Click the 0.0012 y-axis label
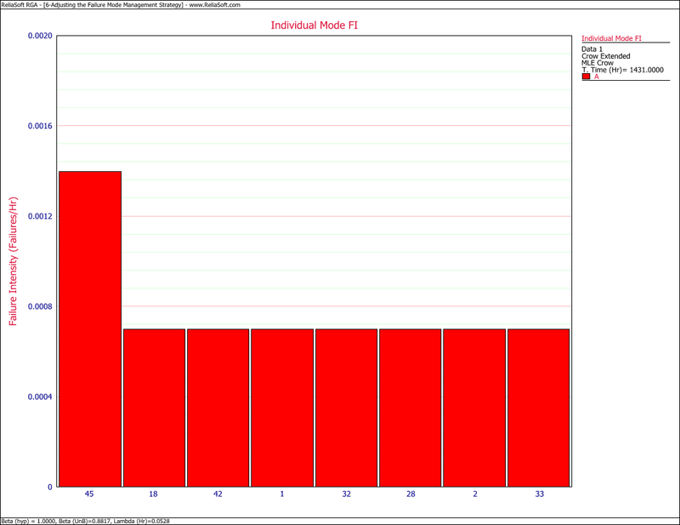The width and height of the screenshot is (680, 525). pos(40,216)
